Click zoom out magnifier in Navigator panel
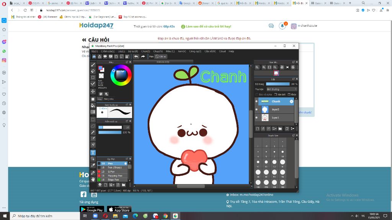This screenshot has width=392, height=220. pyautogui.click(x=275, y=67)
